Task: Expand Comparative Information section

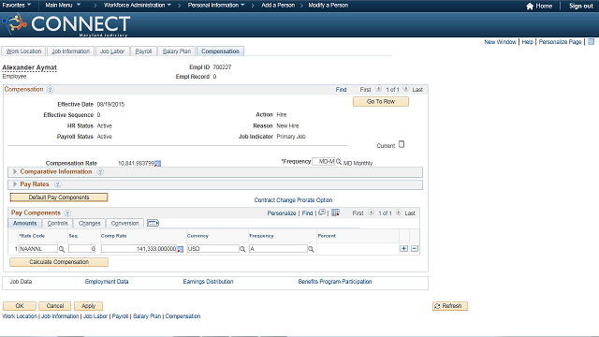Action: pos(15,172)
